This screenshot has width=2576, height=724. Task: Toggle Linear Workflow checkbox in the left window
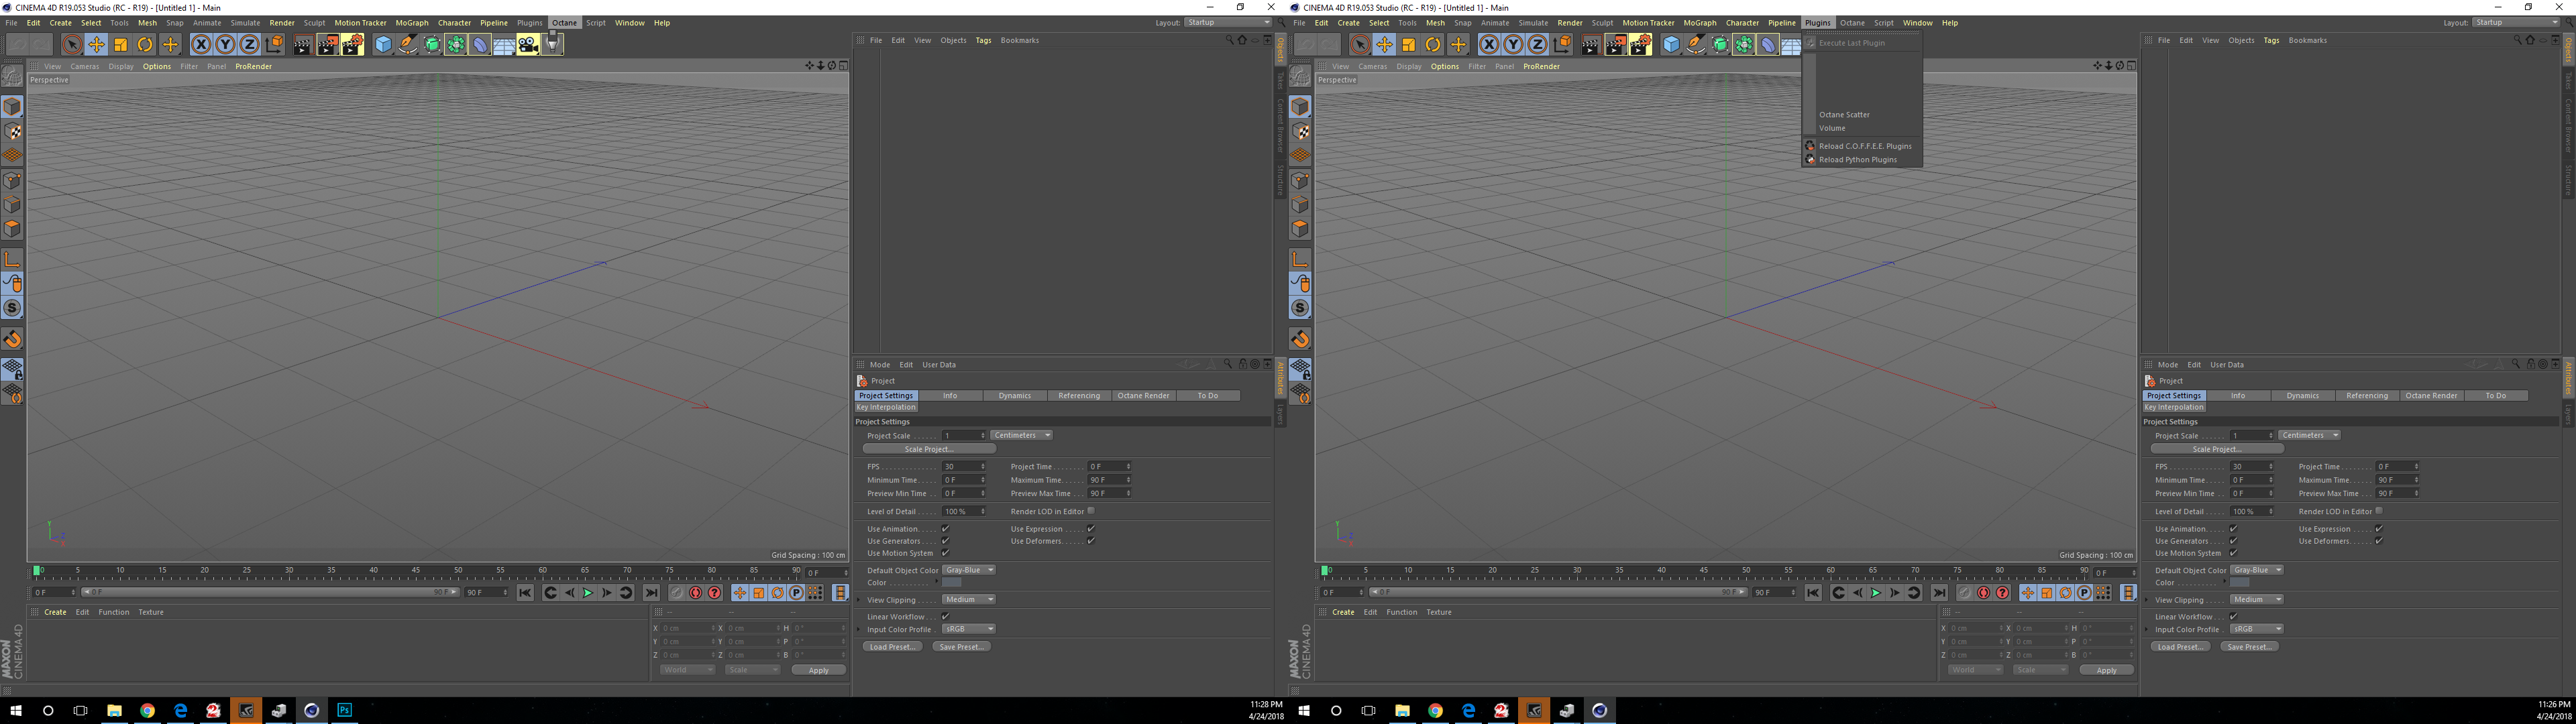(945, 617)
